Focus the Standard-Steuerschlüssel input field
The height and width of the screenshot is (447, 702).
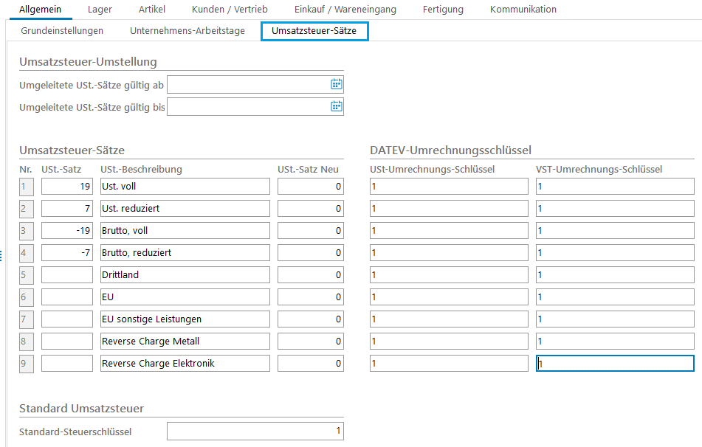click(x=255, y=431)
